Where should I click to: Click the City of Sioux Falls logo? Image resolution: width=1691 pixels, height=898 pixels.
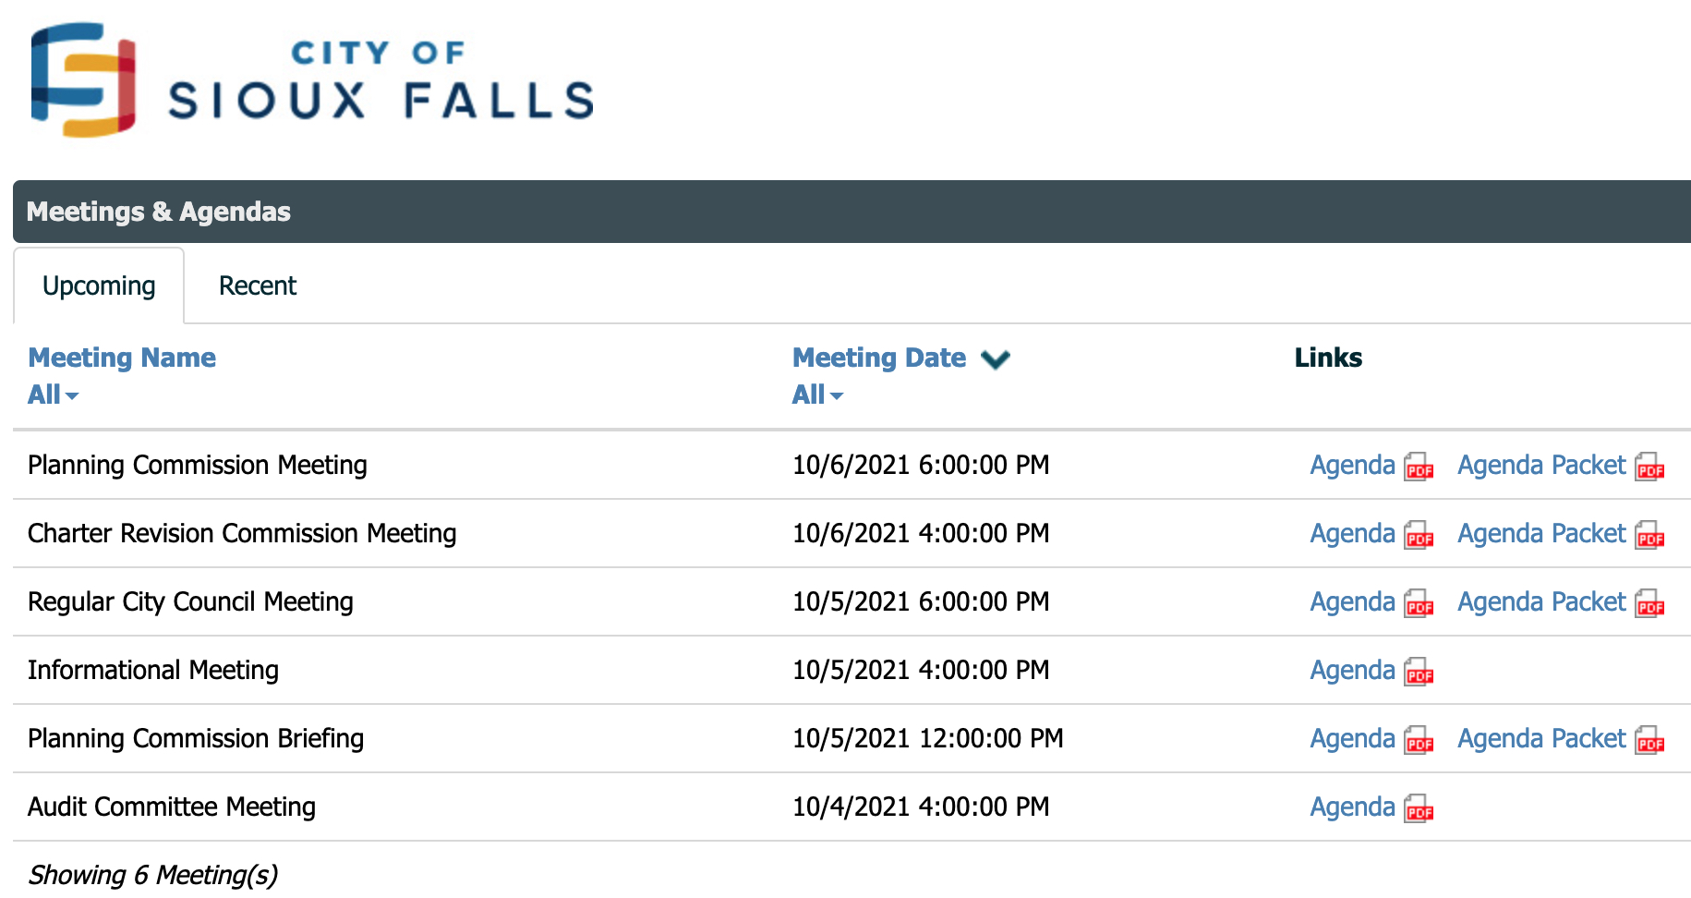(x=312, y=80)
